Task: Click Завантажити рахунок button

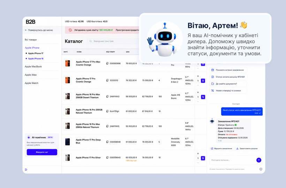Action: [247, 149]
